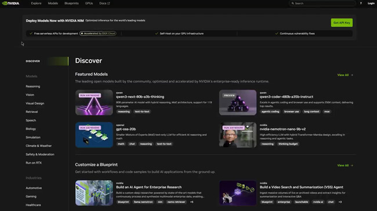Click the reasoning tag under gpt-oss-20b
The height and width of the screenshot is (211, 377).
(x=146, y=144)
